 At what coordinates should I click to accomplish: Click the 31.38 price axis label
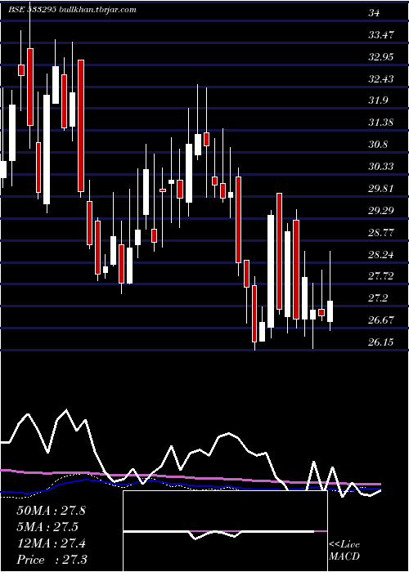(x=381, y=123)
